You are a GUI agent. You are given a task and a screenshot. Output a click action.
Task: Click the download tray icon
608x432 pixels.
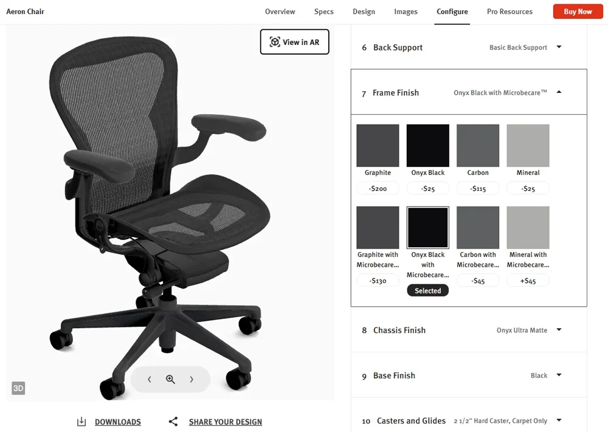[x=81, y=422]
